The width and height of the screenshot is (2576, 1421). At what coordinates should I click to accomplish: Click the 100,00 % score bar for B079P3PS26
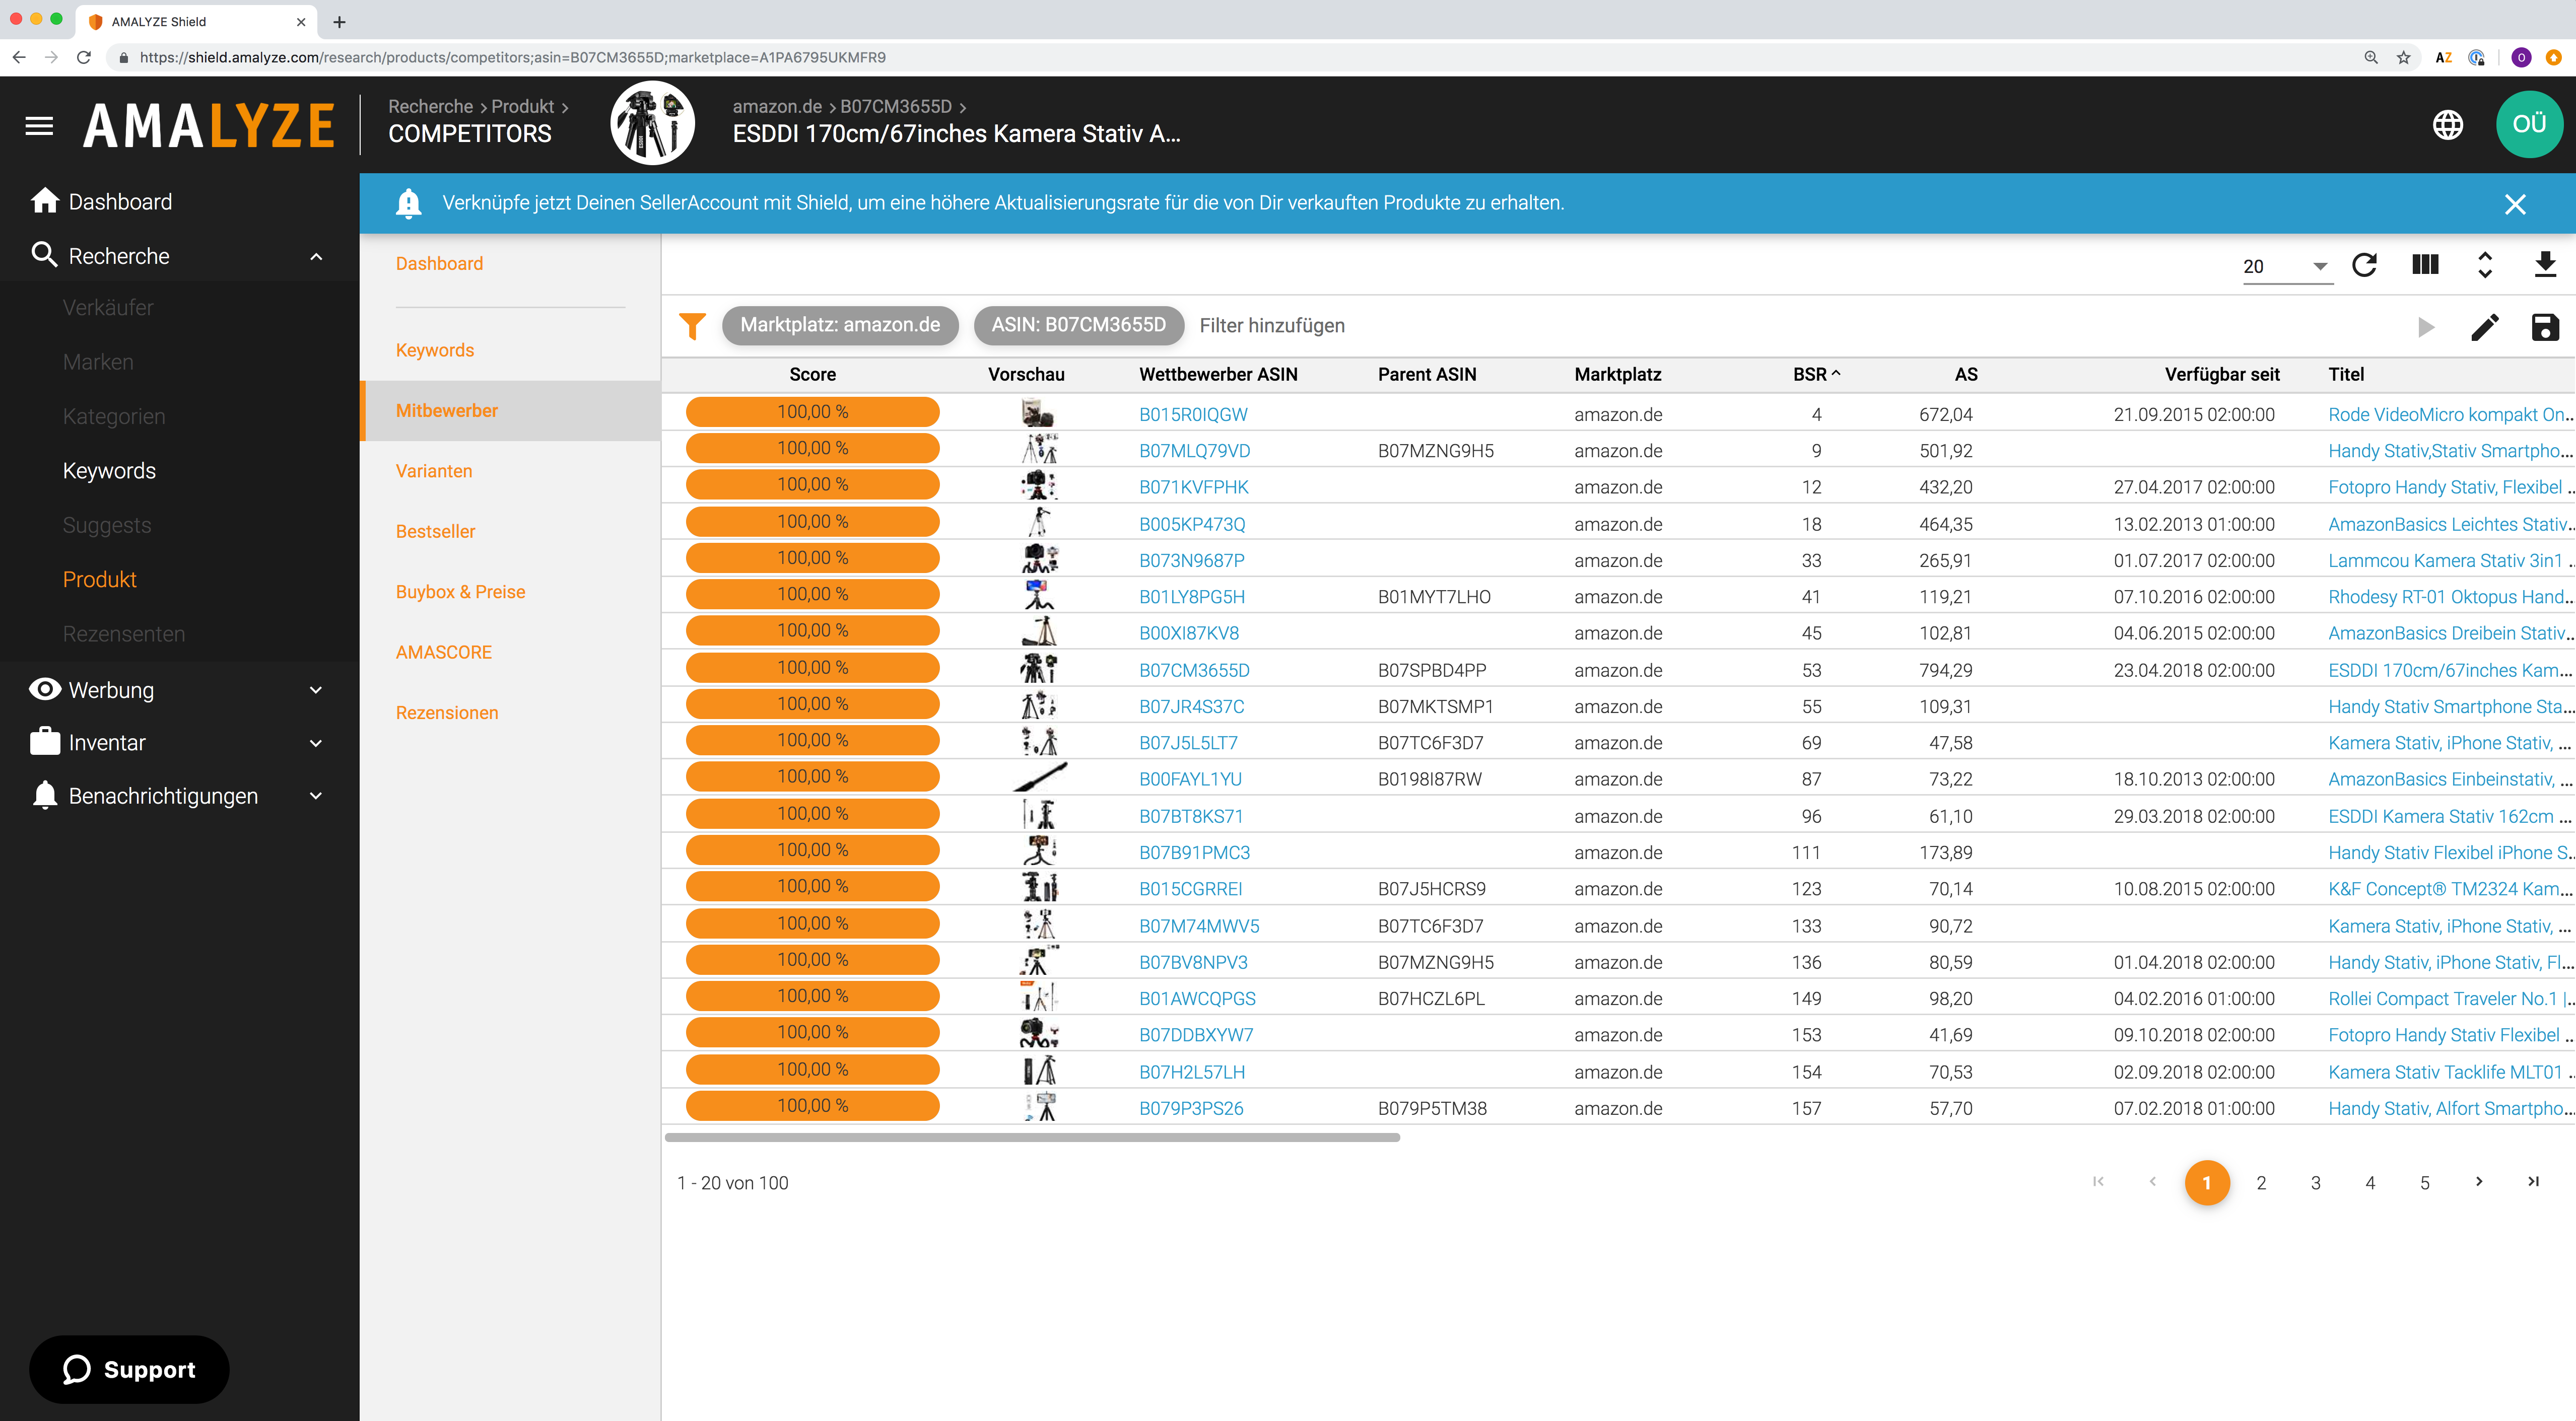click(812, 1106)
